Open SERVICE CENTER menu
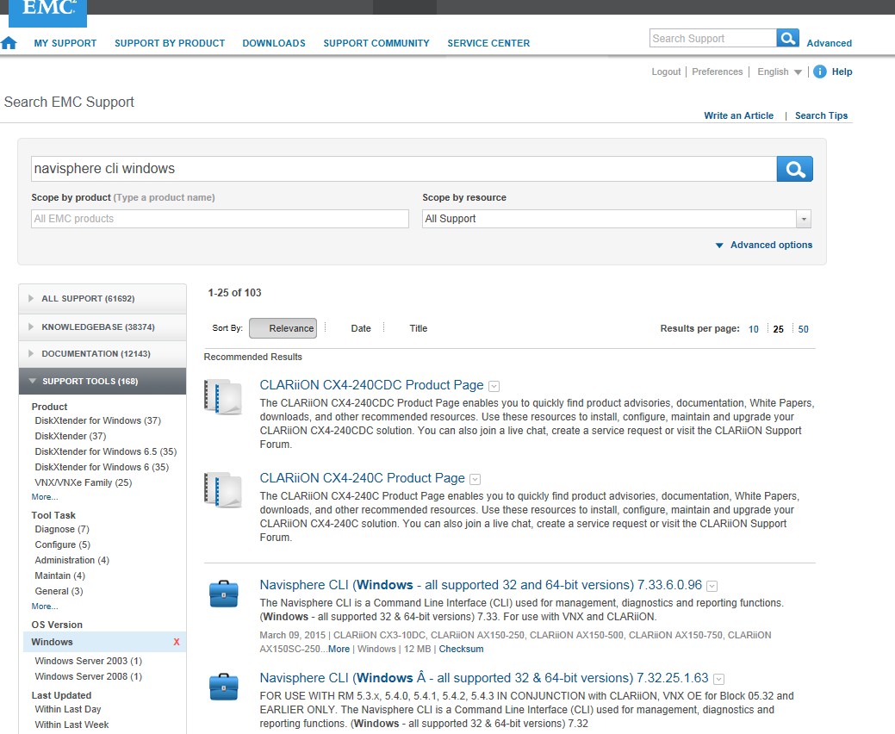The image size is (895, 734). pos(488,43)
